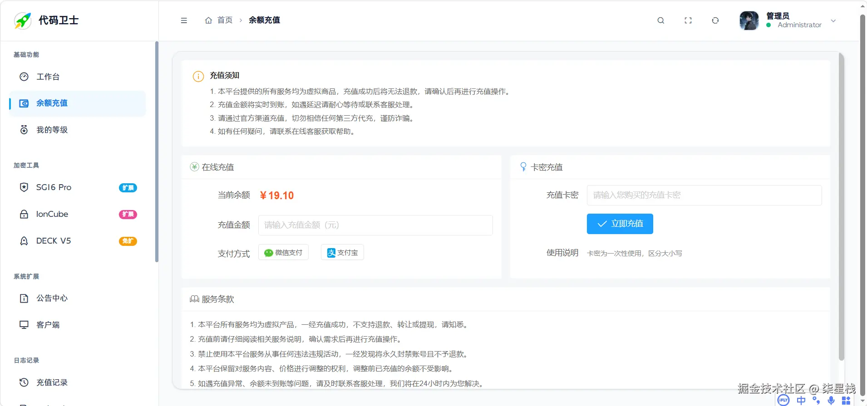
Task: Open 充值记录 sidebar item
Action: 78,382
